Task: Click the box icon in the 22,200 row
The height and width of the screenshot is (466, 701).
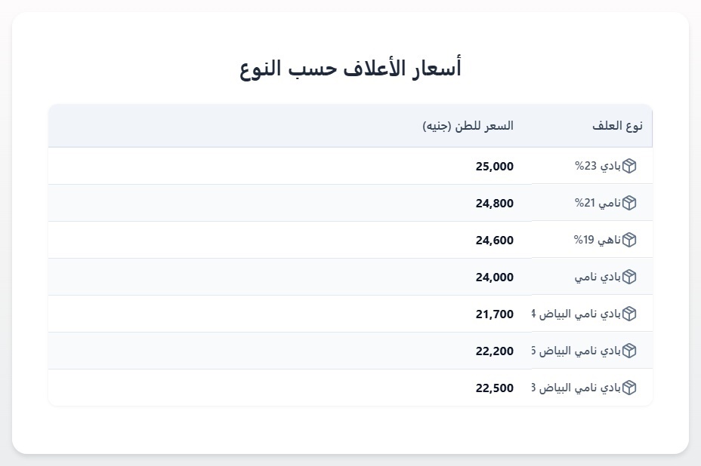Action: (x=628, y=351)
